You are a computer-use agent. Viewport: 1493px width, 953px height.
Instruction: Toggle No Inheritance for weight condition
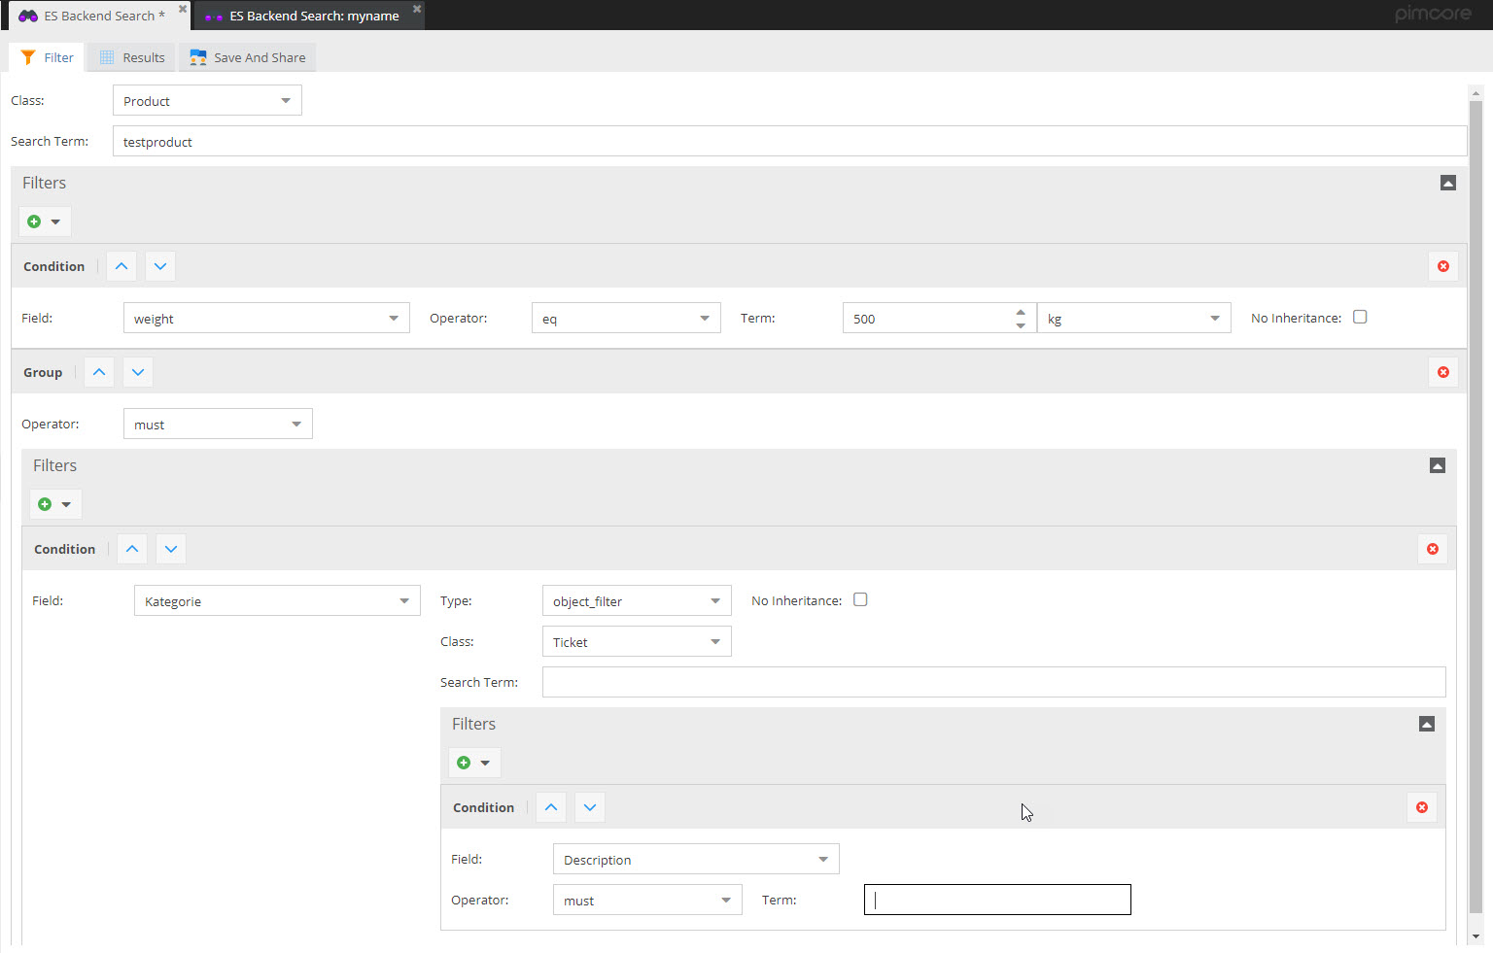point(1360,317)
